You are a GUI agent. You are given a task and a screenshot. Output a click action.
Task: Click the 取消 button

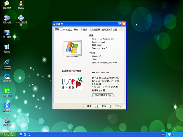pyautogui.click(x=104, y=106)
